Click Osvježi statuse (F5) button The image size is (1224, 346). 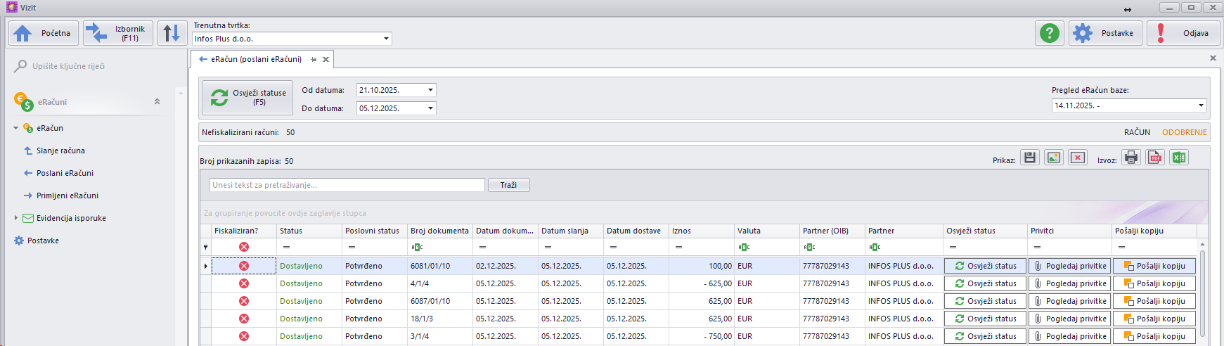(247, 97)
